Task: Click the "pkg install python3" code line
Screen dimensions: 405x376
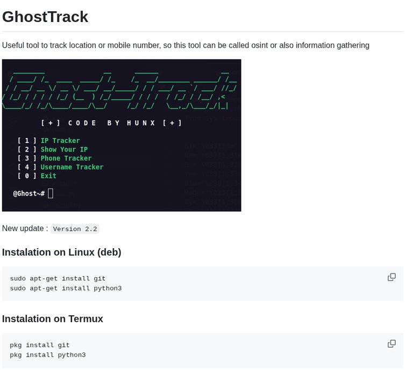Action: click(47, 355)
